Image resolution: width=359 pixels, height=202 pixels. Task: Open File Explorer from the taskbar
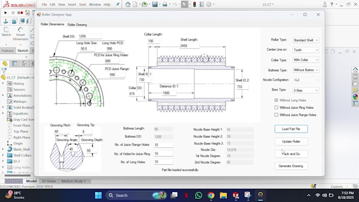[223, 195]
